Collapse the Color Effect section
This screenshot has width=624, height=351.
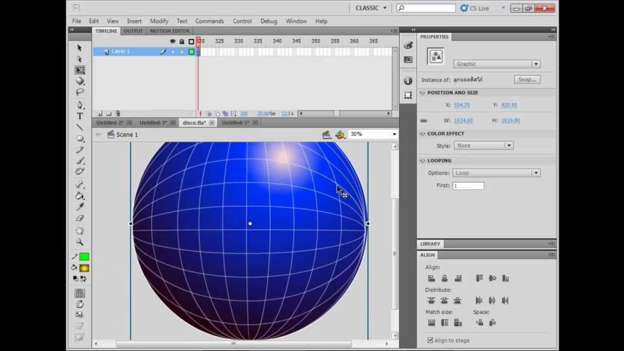click(423, 134)
